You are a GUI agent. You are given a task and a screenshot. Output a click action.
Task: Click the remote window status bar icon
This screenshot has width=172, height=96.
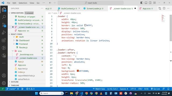3,89
